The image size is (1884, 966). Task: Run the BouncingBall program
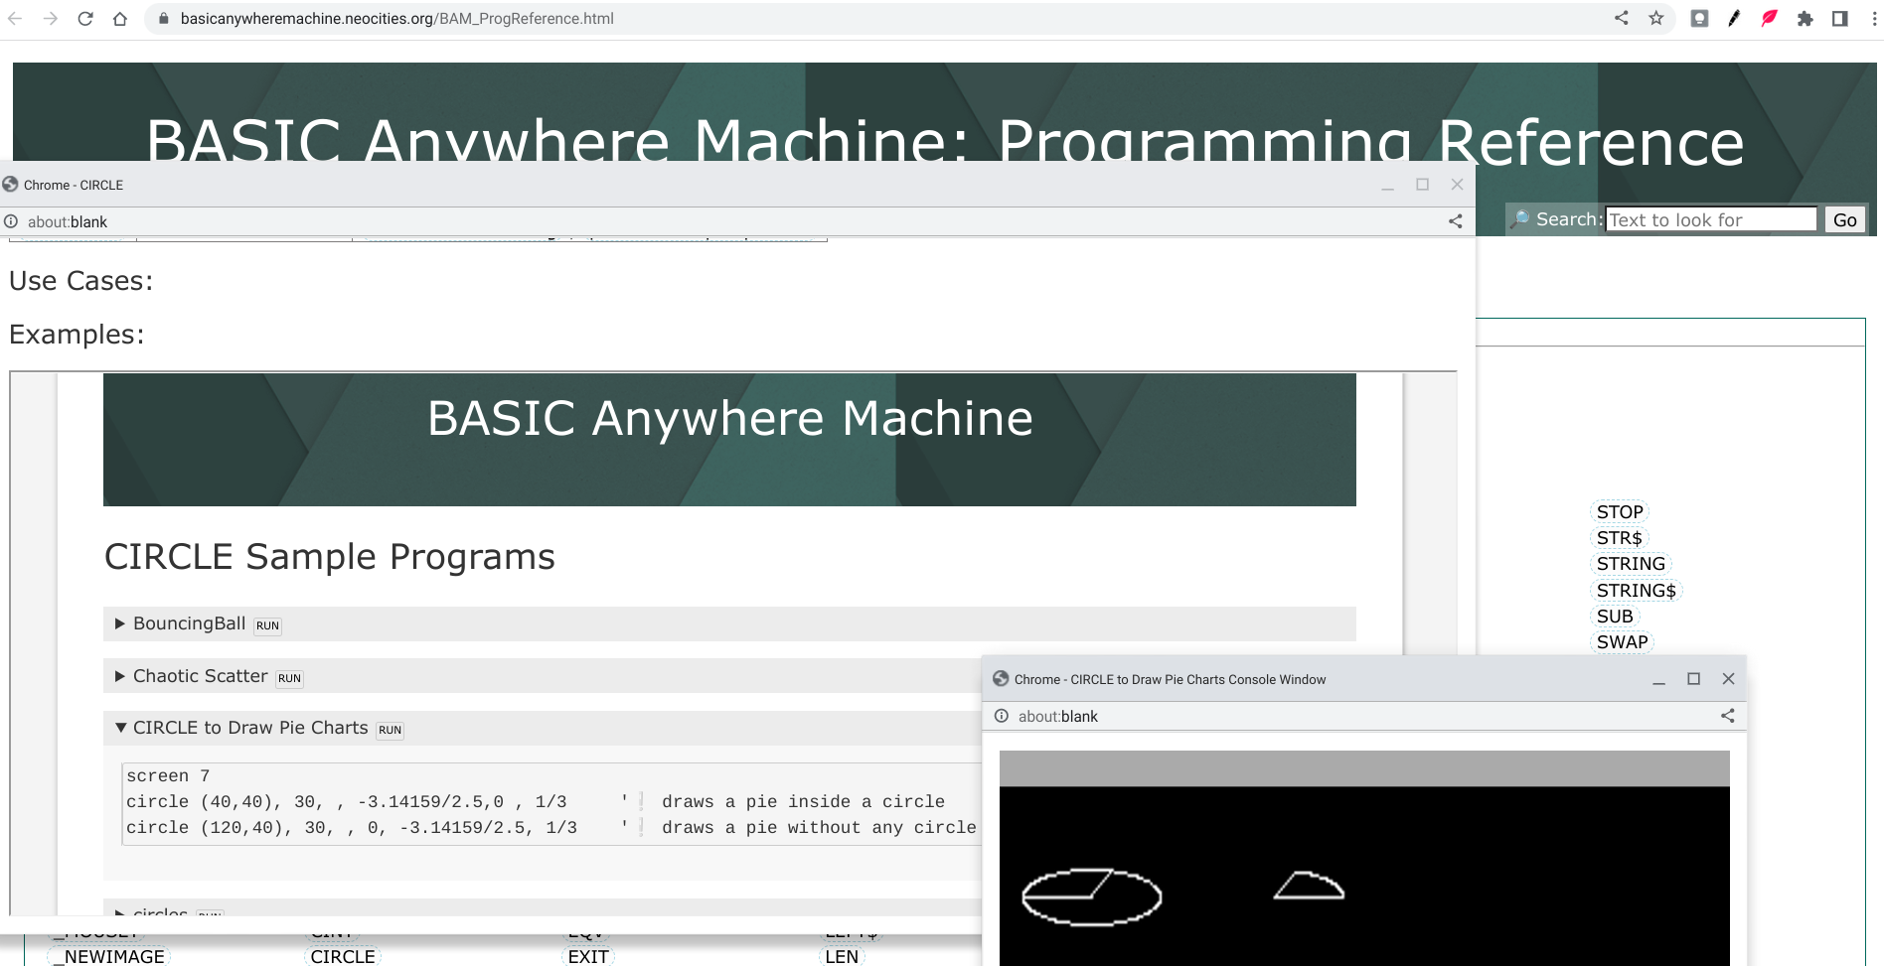pyautogui.click(x=267, y=625)
